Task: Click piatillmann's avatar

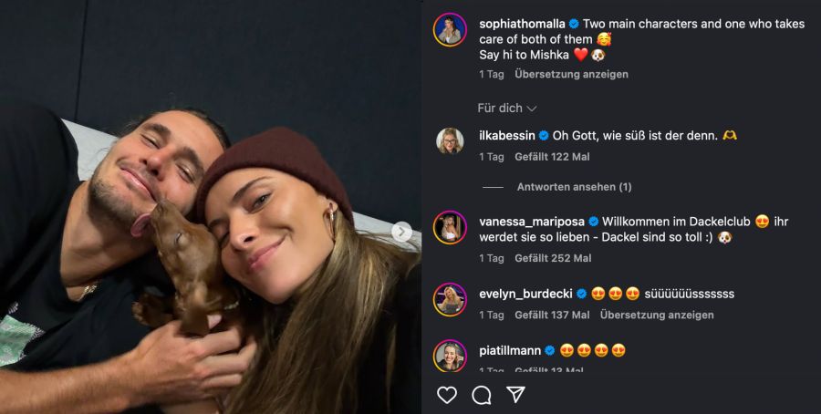Action: (x=450, y=356)
